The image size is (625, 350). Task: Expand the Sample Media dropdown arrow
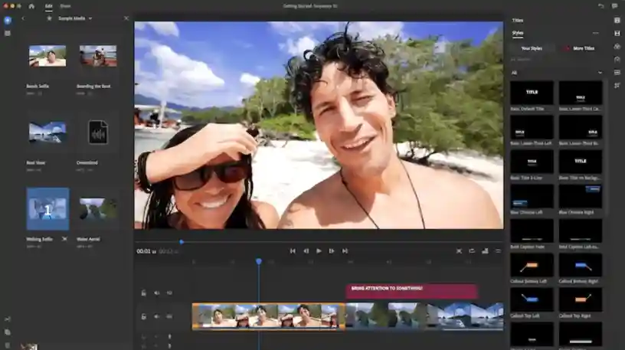pyautogui.click(x=90, y=18)
